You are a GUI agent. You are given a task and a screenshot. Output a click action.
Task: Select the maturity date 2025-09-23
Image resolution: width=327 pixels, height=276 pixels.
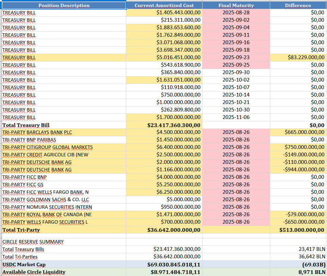pos(236,58)
